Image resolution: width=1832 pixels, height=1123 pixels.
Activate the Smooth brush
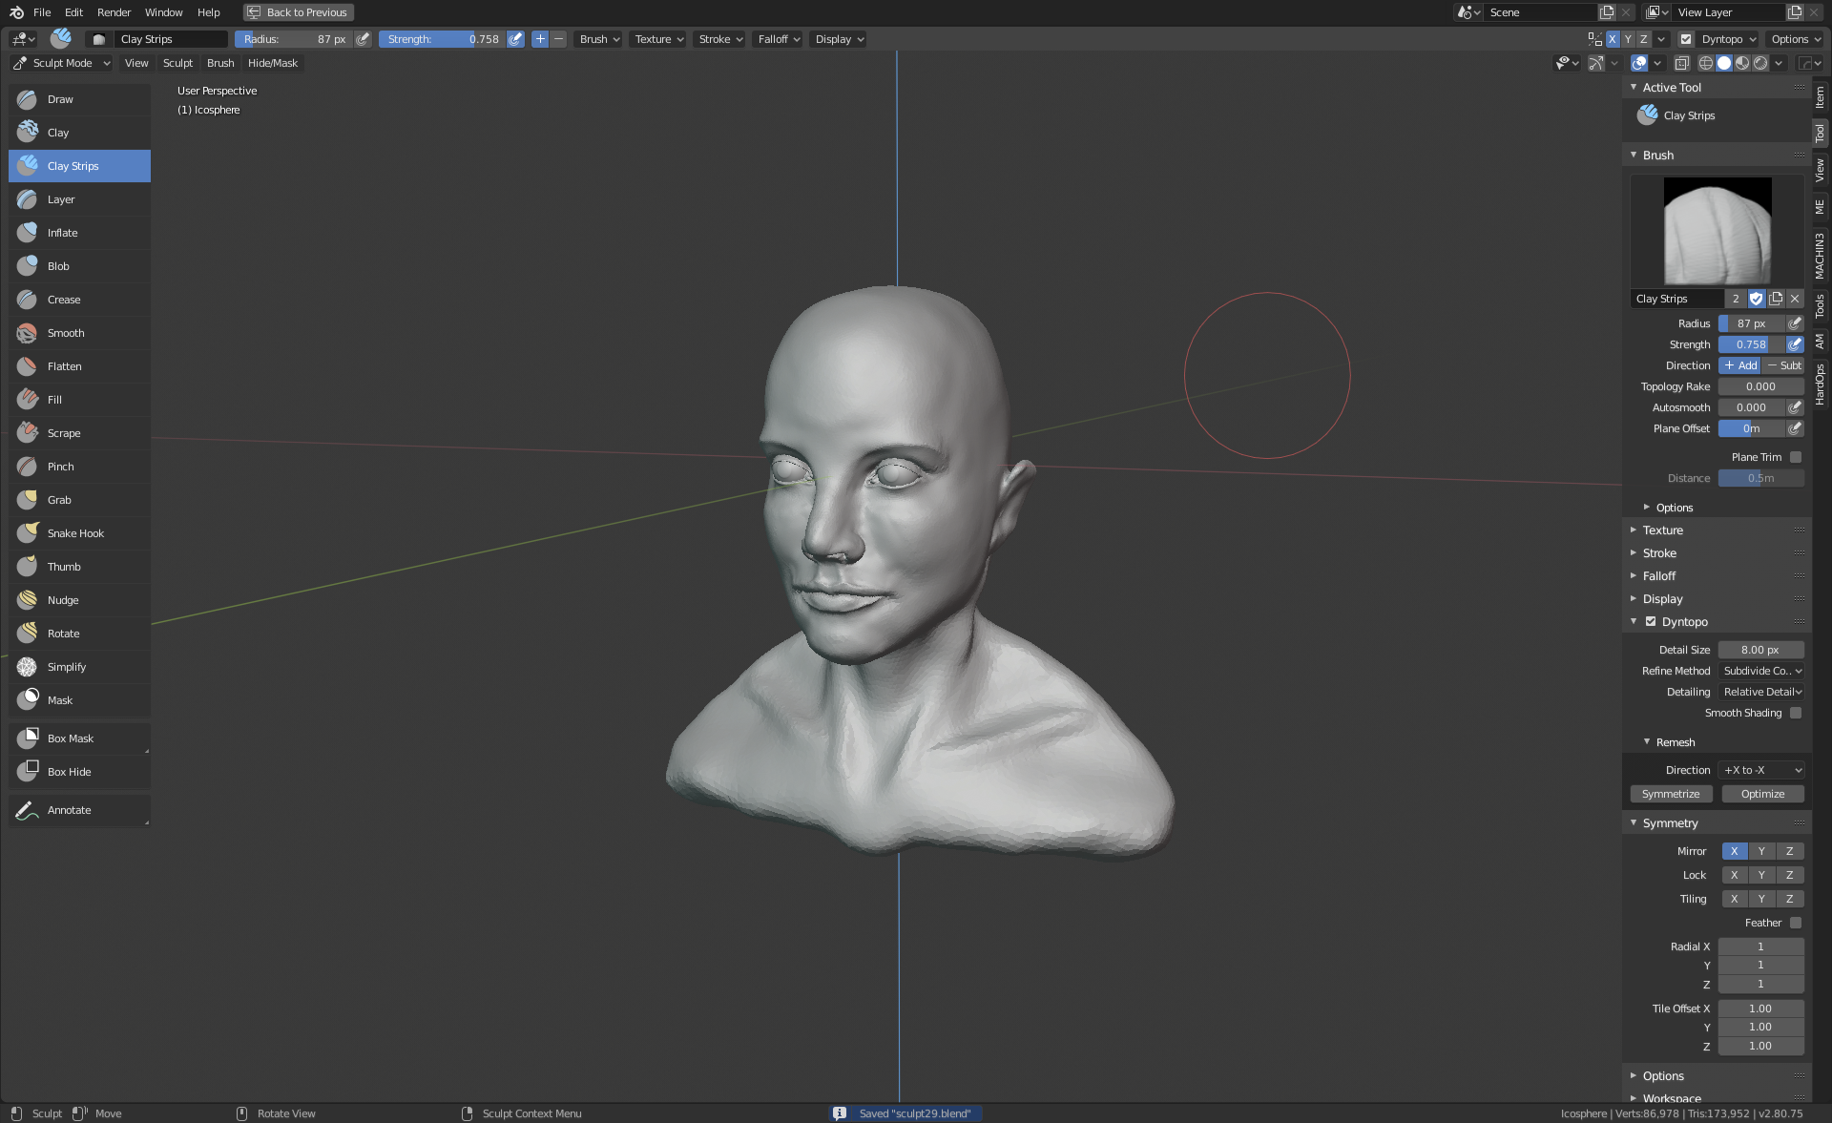pos(66,333)
